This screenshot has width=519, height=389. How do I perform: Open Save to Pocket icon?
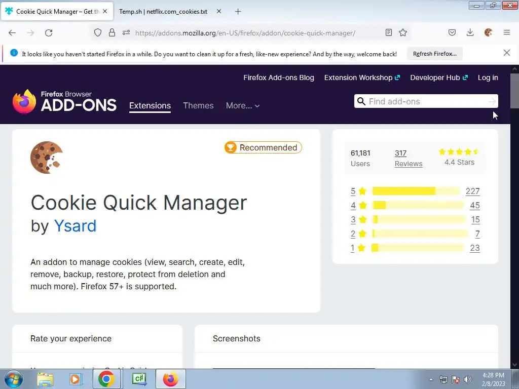pyautogui.click(x=452, y=32)
